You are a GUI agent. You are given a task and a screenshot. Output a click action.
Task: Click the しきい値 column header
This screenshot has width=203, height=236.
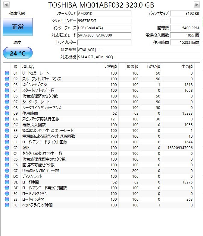(x=151, y=66)
